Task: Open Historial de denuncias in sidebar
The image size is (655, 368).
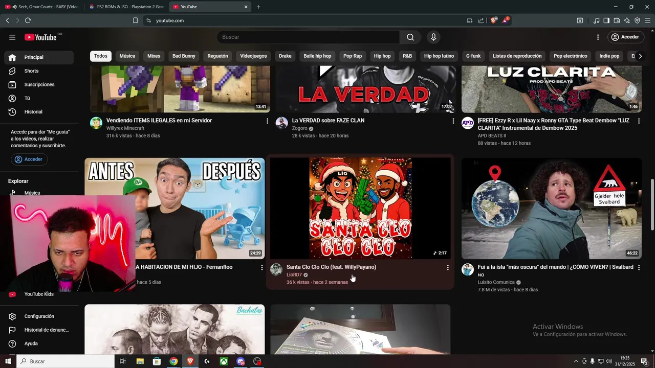Action: click(39, 330)
